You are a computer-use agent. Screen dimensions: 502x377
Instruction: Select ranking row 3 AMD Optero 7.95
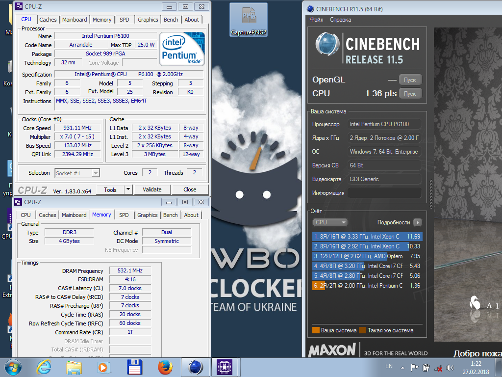pos(367,256)
